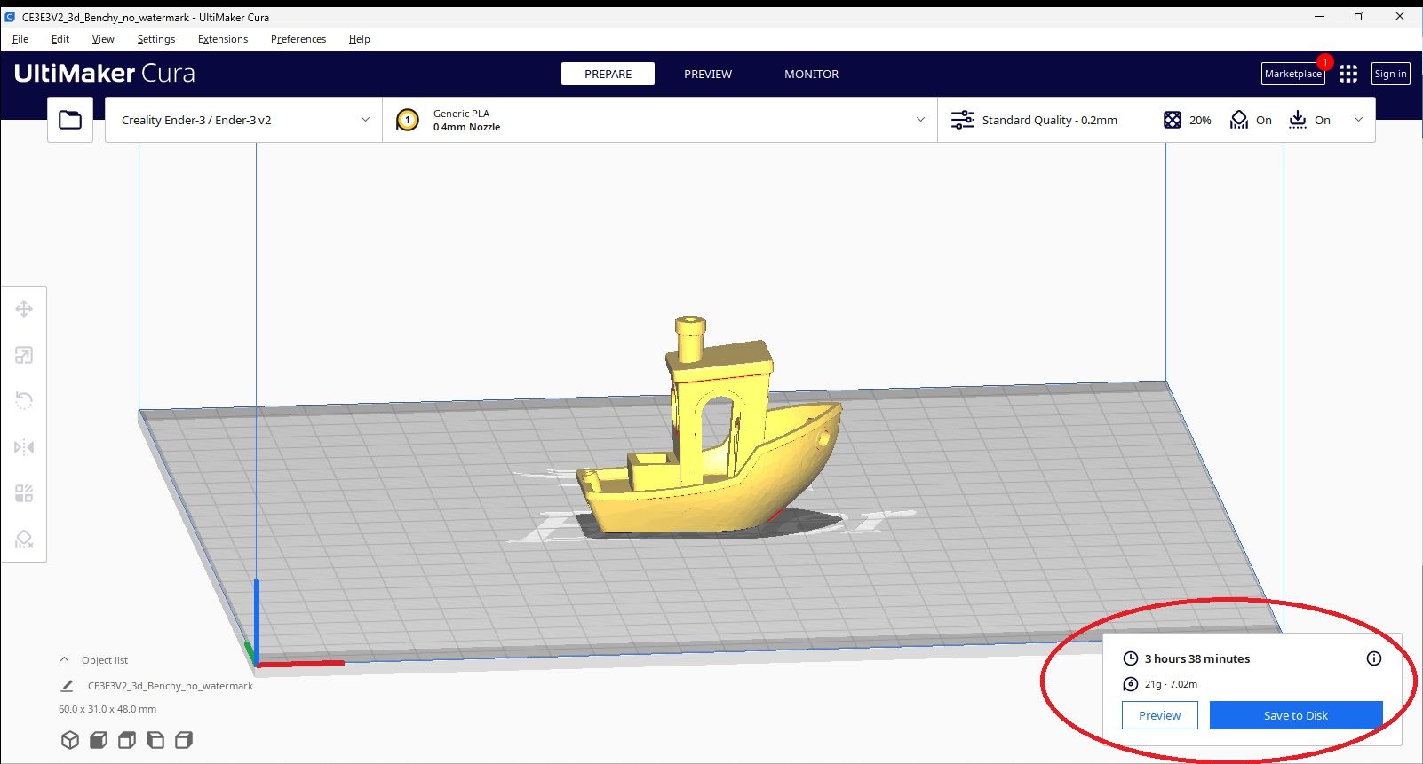The height and width of the screenshot is (764, 1423).
Task: Click the support On icon
Action: coord(1239,120)
